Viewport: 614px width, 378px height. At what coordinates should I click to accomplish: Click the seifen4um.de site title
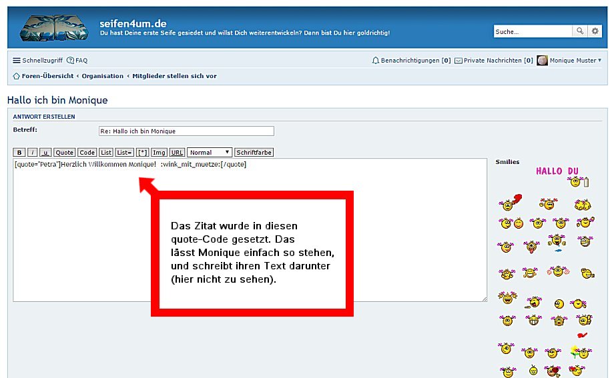[x=133, y=23]
